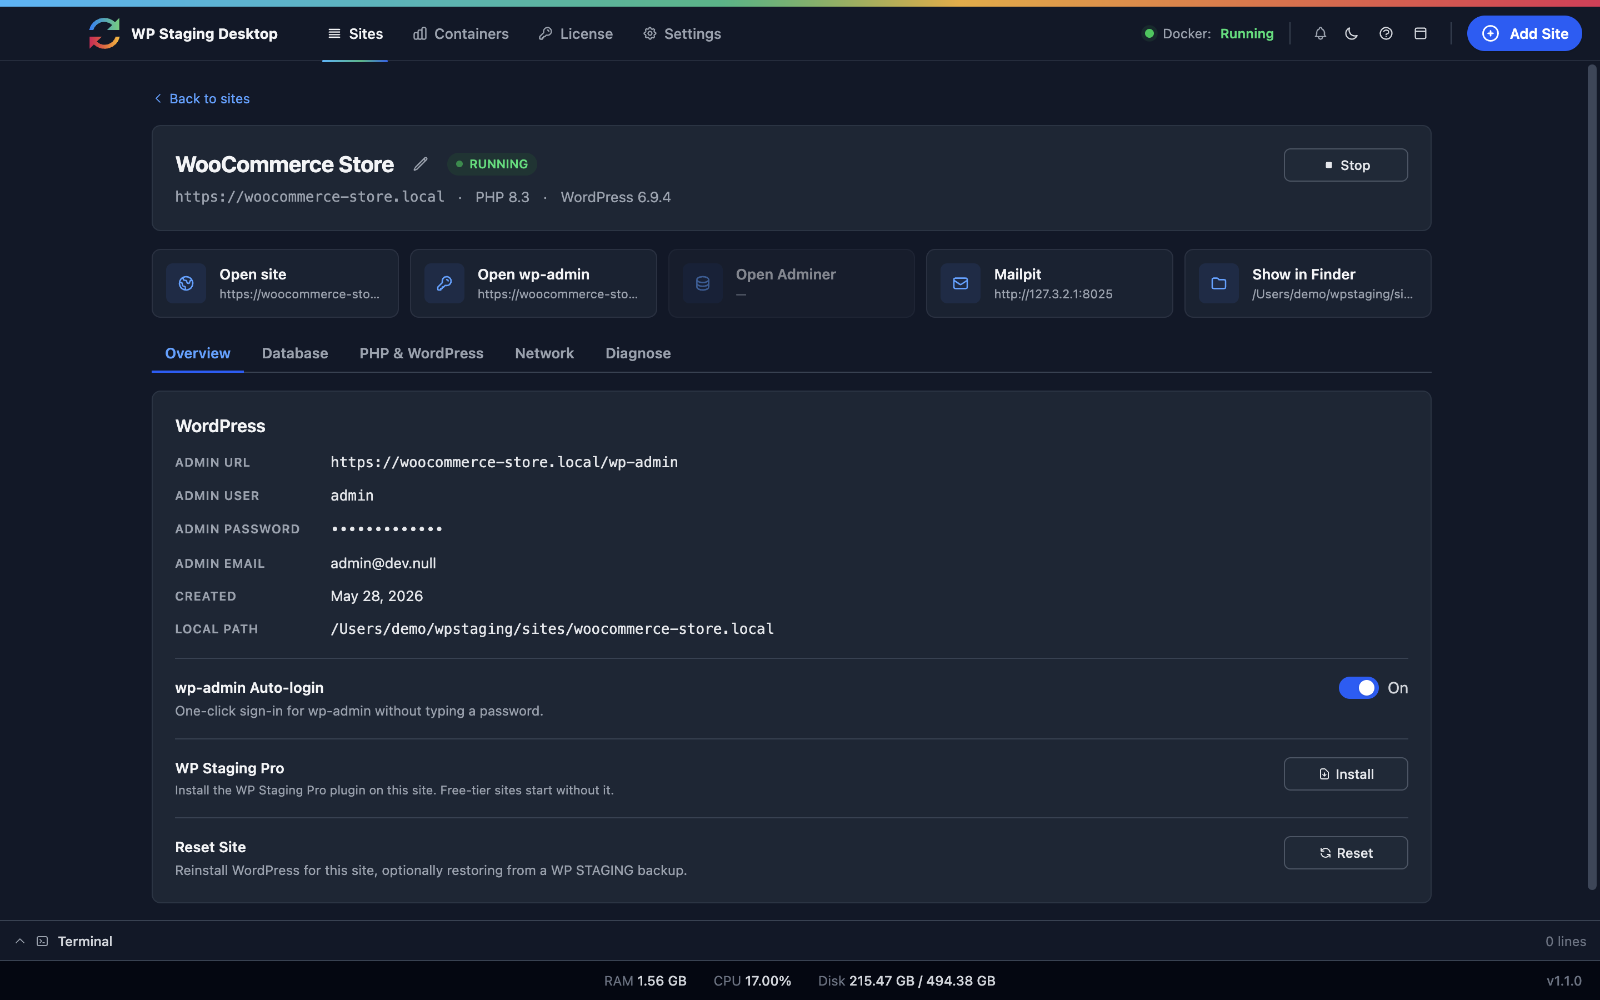Click the key icon on Open wp-admin card
This screenshot has height=1000, width=1600.
point(444,283)
